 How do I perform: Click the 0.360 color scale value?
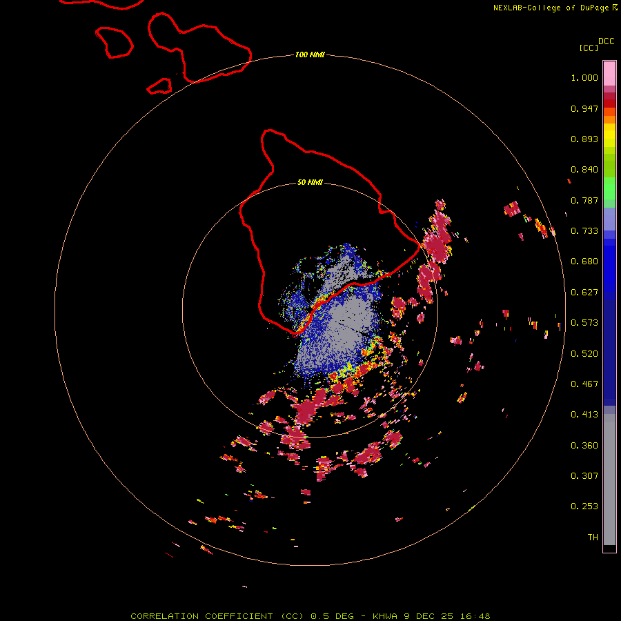coord(584,446)
